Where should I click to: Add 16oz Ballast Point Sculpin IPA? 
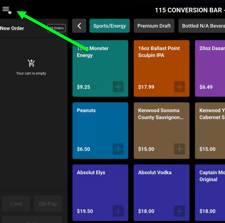179,87
